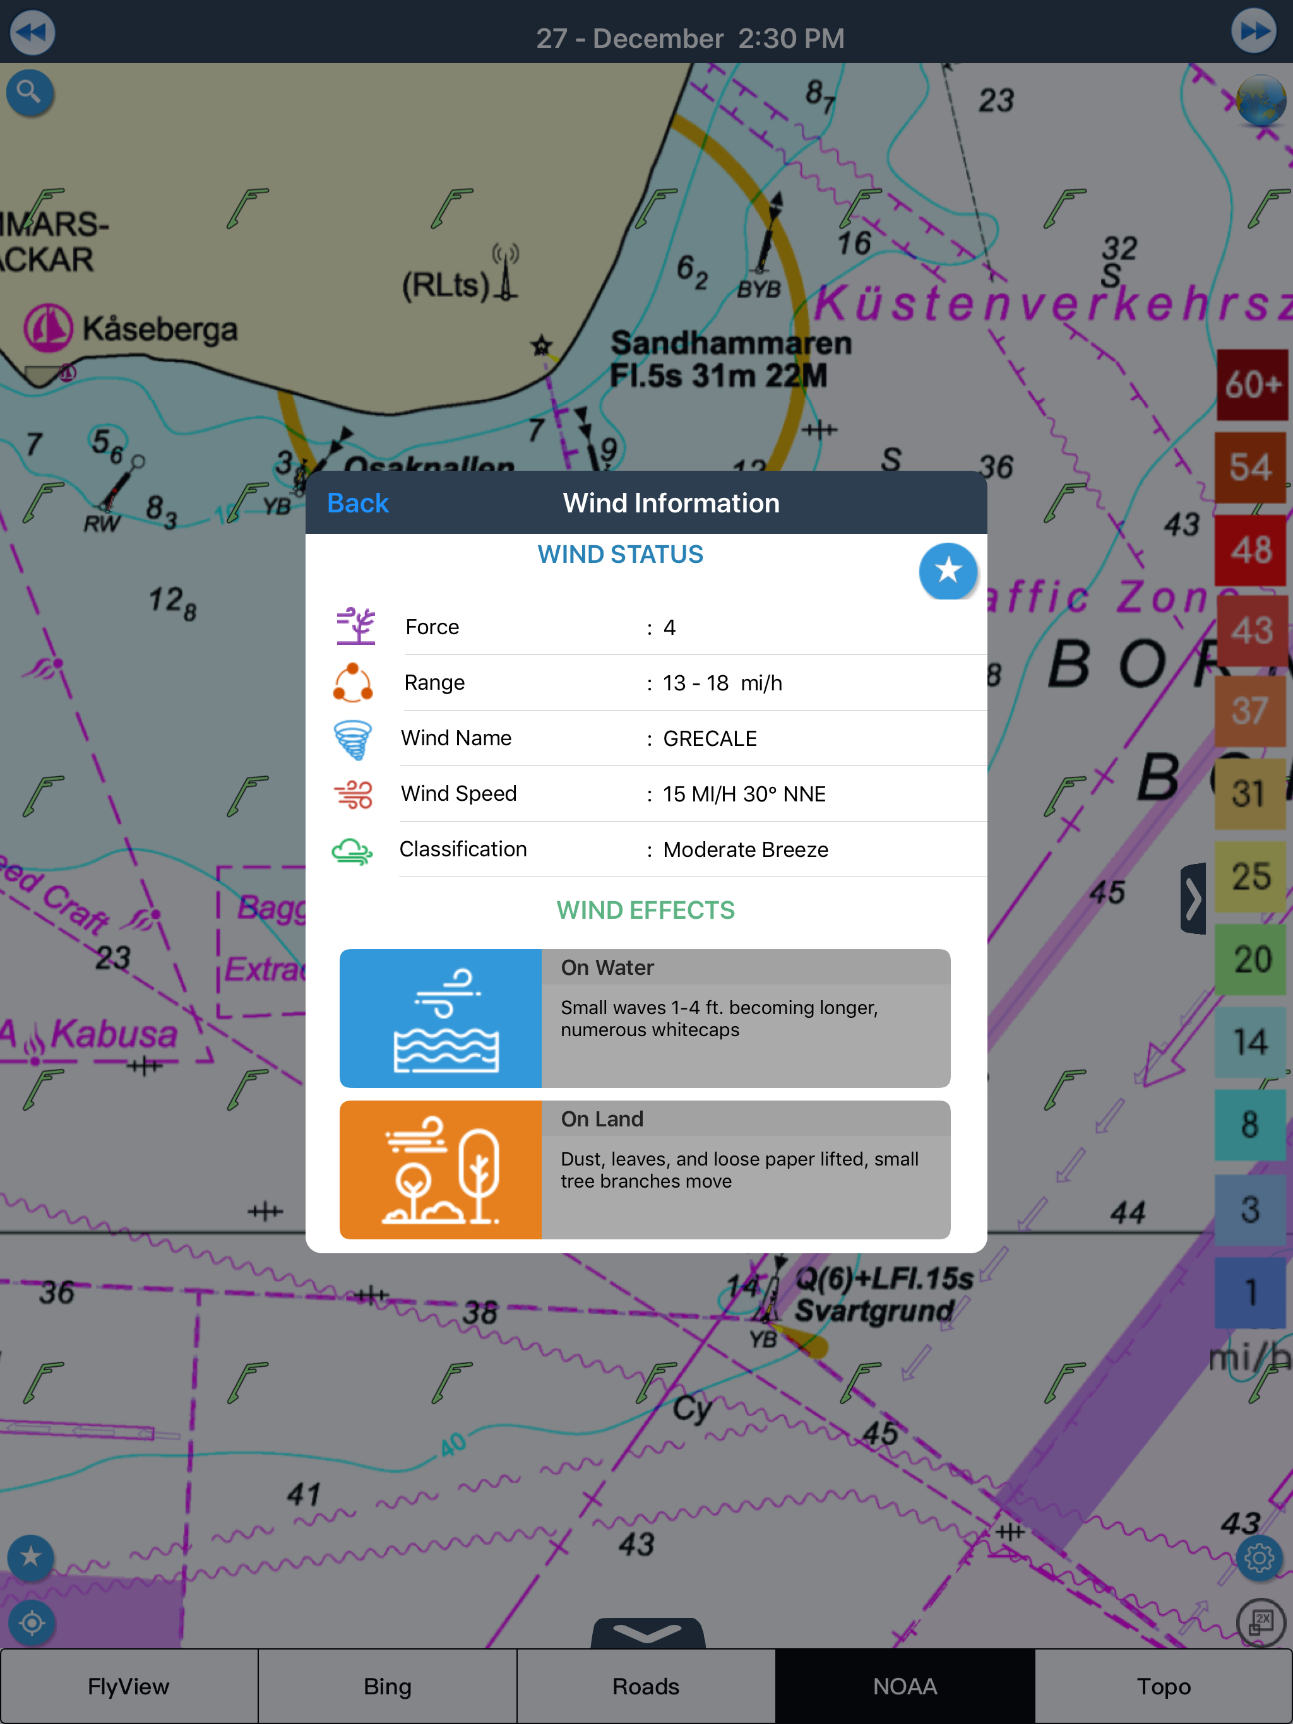Switch to Bing map tab
Screen dimensions: 1293x1724
pos(388,1686)
